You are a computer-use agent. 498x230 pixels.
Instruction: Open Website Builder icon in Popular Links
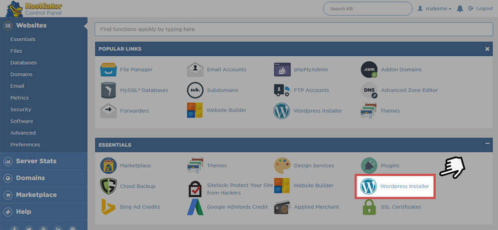tap(195, 110)
